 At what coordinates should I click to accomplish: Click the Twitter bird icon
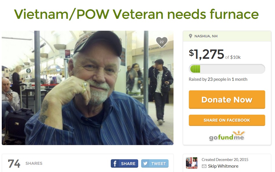pos(145,164)
